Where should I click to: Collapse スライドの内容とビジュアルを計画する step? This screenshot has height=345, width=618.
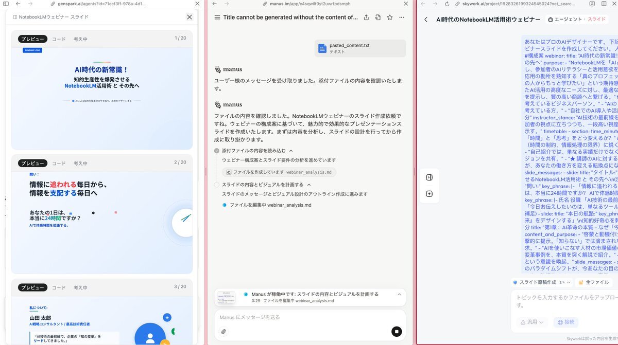(x=309, y=185)
